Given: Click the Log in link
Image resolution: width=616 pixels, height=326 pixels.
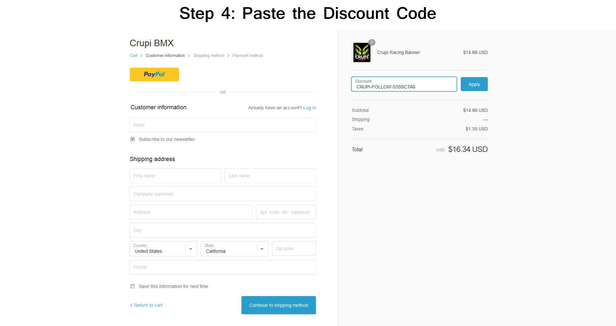Looking at the screenshot, I should [309, 108].
